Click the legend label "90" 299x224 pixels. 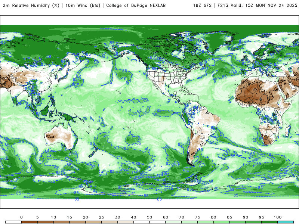[246, 217]
